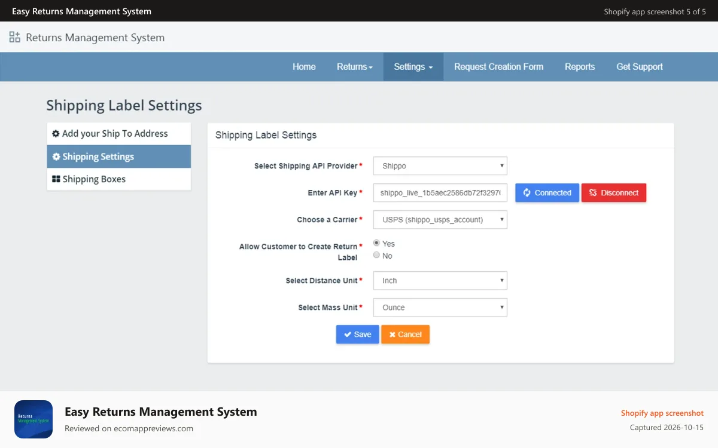Image resolution: width=718 pixels, height=448 pixels.
Task: Click the gear icon beside Add your Ship To Address
Action: (56, 134)
